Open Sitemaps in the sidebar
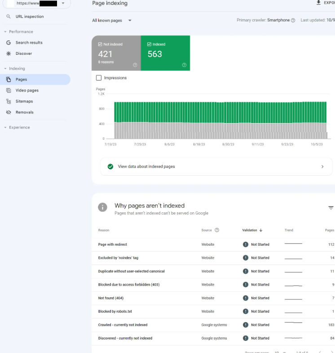Screen dimensions: 335x353 tap(24, 101)
